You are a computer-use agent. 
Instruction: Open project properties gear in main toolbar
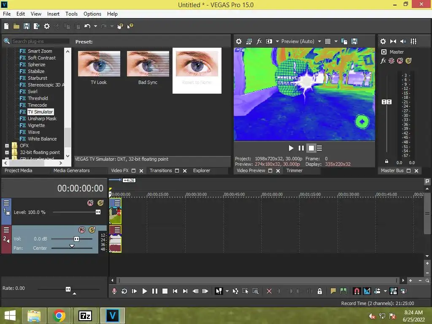pos(47,26)
